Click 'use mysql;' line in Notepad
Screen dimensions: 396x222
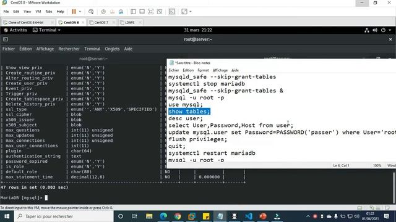[x=186, y=105]
